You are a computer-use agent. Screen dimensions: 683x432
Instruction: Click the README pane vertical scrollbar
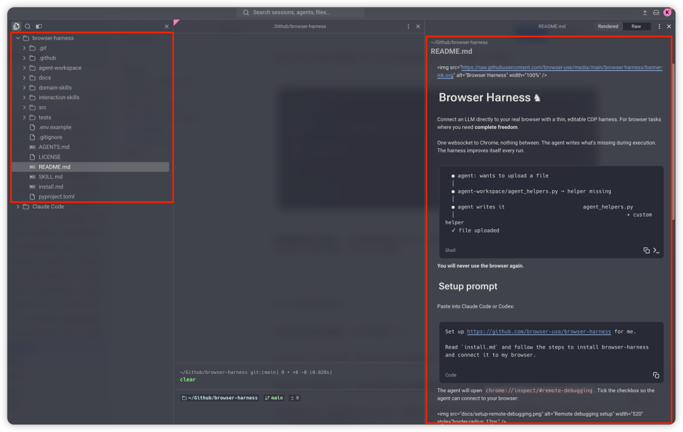pyautogui.click(x=674, y=141)
